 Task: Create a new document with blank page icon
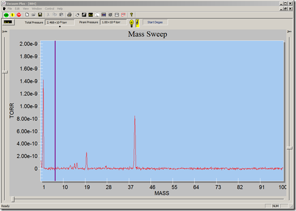point(27,15)
